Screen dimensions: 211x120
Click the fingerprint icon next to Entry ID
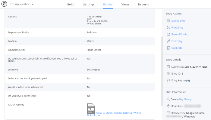(168, 74)
